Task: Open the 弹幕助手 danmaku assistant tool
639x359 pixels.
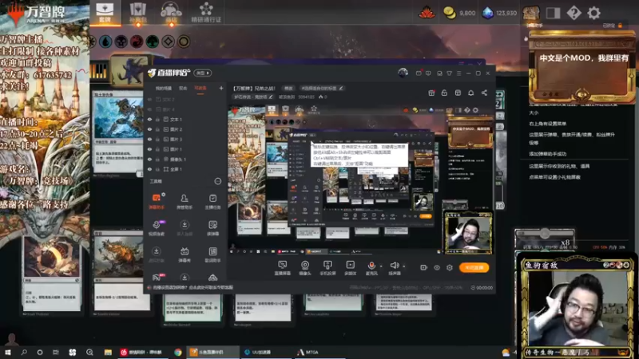Action: (x=157, y=201)
